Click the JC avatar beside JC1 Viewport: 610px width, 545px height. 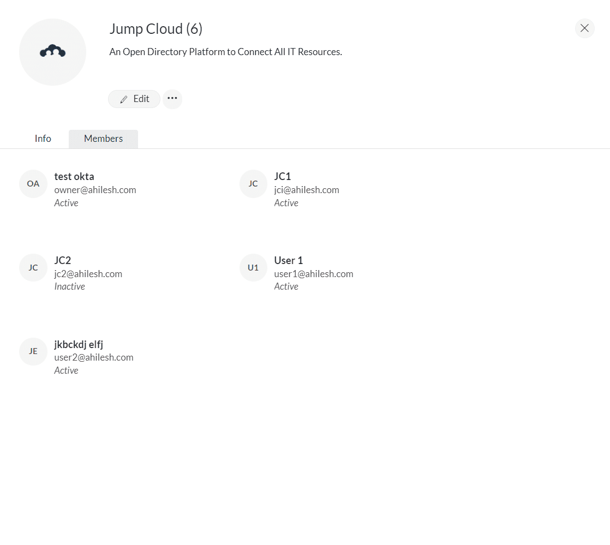click(x=253, y=184)
